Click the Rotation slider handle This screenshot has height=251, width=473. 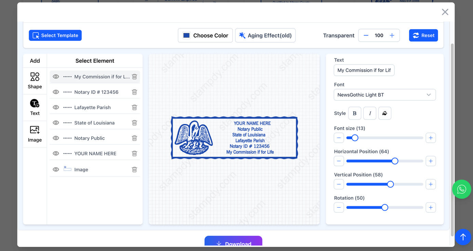385,207
